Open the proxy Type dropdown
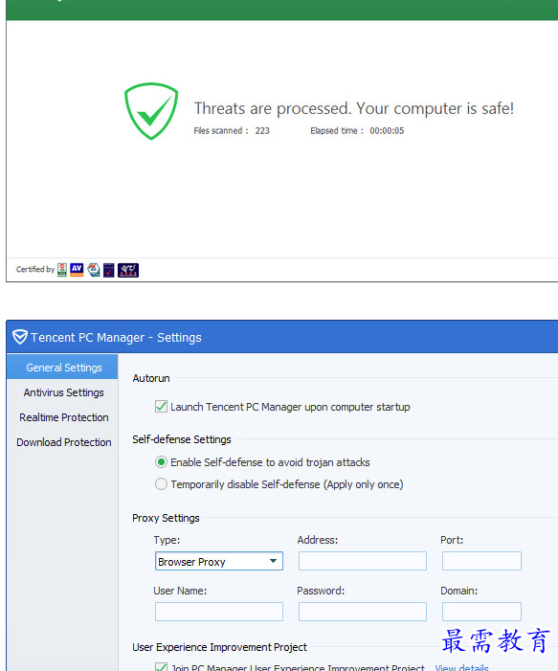Screen dimensions: 558x671 [x=219, y=561]
